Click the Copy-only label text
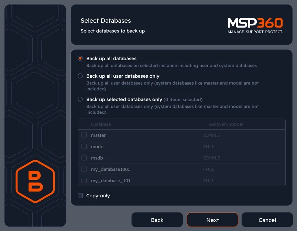 tap(98, 196)
